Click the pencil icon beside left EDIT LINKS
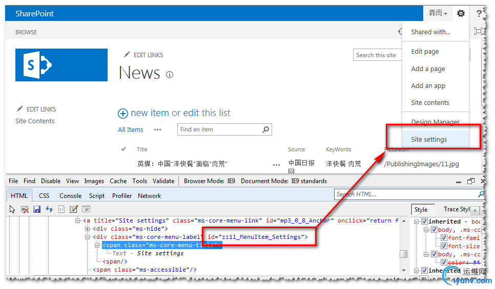The height and width of the screenshot is (289, 495). click(x=19, y=109)
